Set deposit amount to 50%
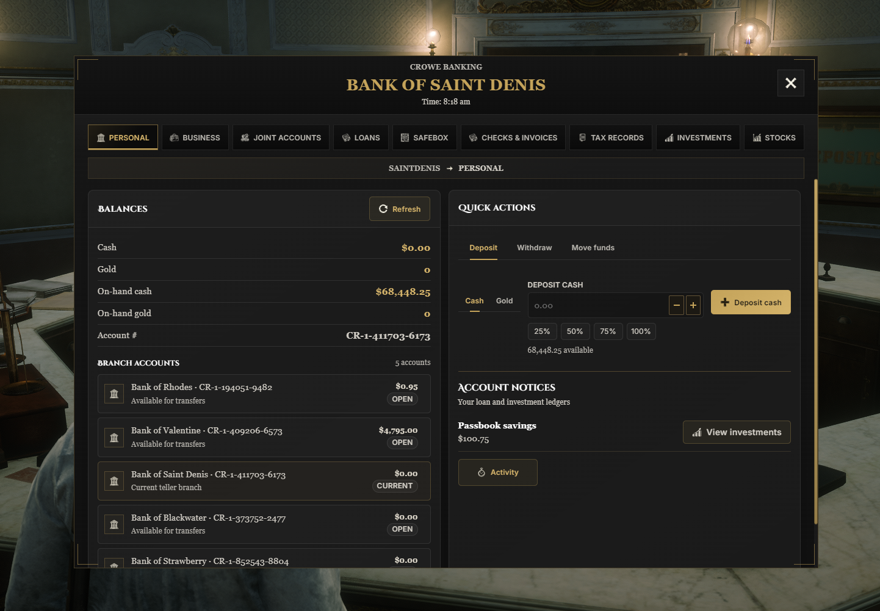 tap(575, 331)
